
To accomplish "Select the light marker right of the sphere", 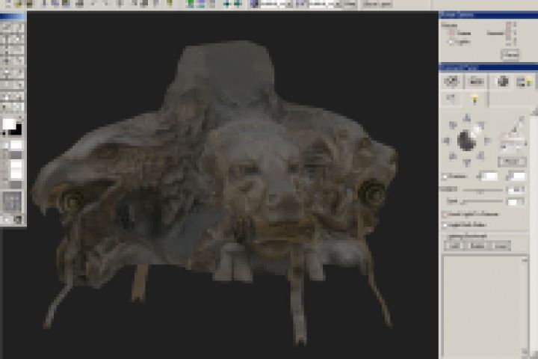I will click(487, 140).
